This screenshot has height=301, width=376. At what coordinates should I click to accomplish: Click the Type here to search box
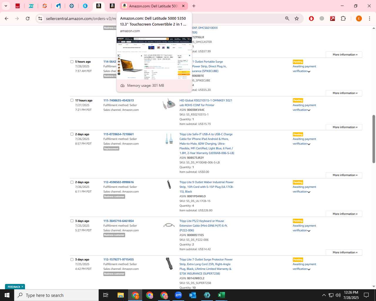click(x=56, y=295)
